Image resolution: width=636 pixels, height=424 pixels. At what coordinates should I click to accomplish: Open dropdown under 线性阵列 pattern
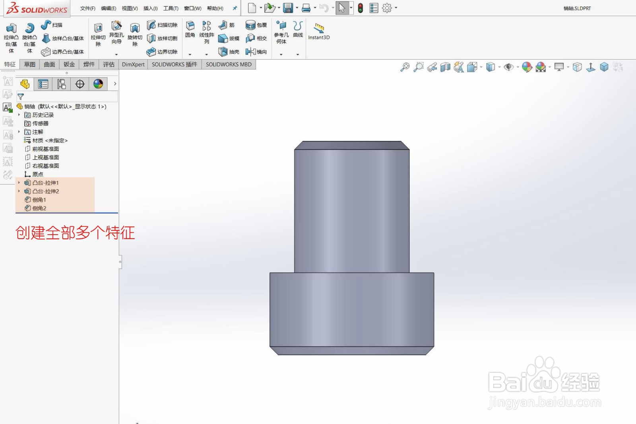pyautogui.click(x=206, y=54)
